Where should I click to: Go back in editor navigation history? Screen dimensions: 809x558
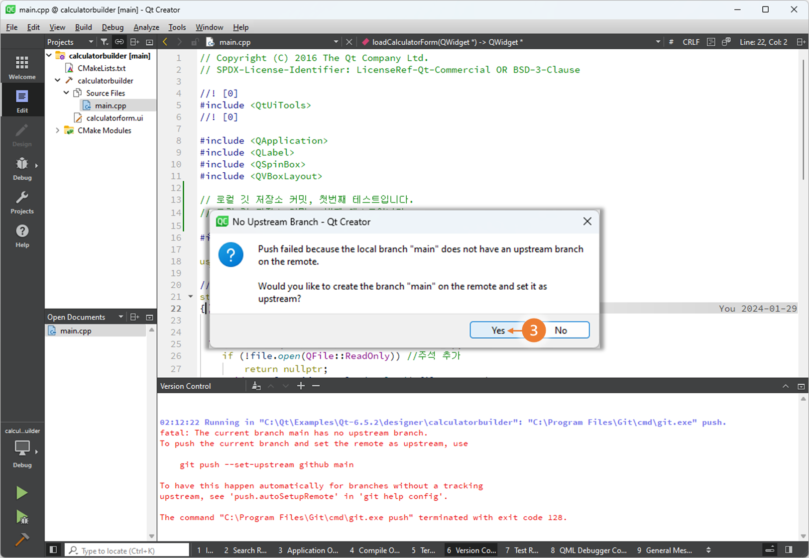point(165,42)
